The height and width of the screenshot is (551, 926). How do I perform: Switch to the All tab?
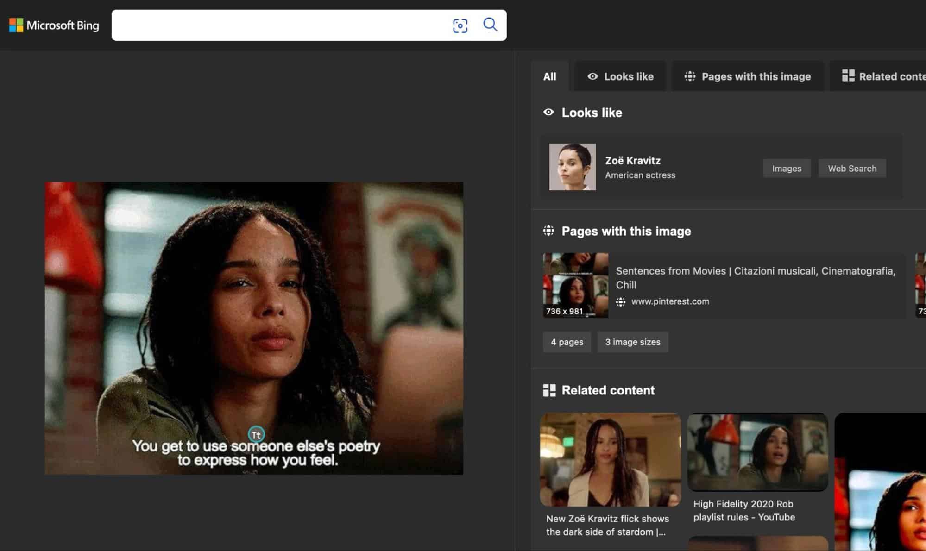click(x=549, y=76)
